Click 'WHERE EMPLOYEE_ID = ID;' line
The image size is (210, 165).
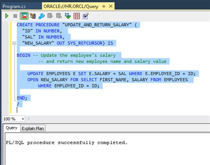(69, 86)
